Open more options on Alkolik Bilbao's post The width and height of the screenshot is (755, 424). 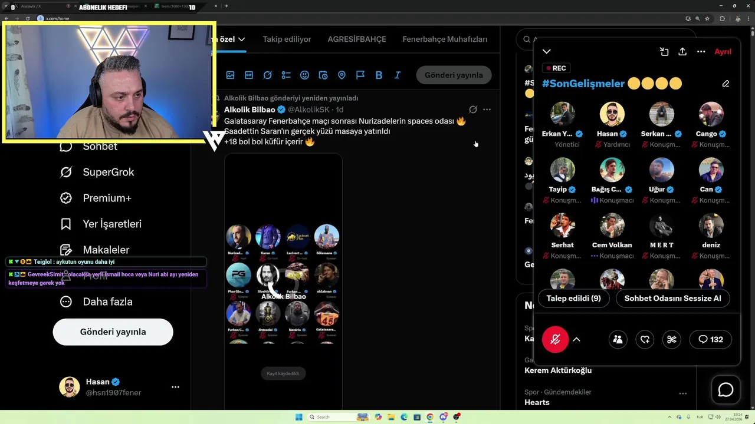(x=487, y=110)
